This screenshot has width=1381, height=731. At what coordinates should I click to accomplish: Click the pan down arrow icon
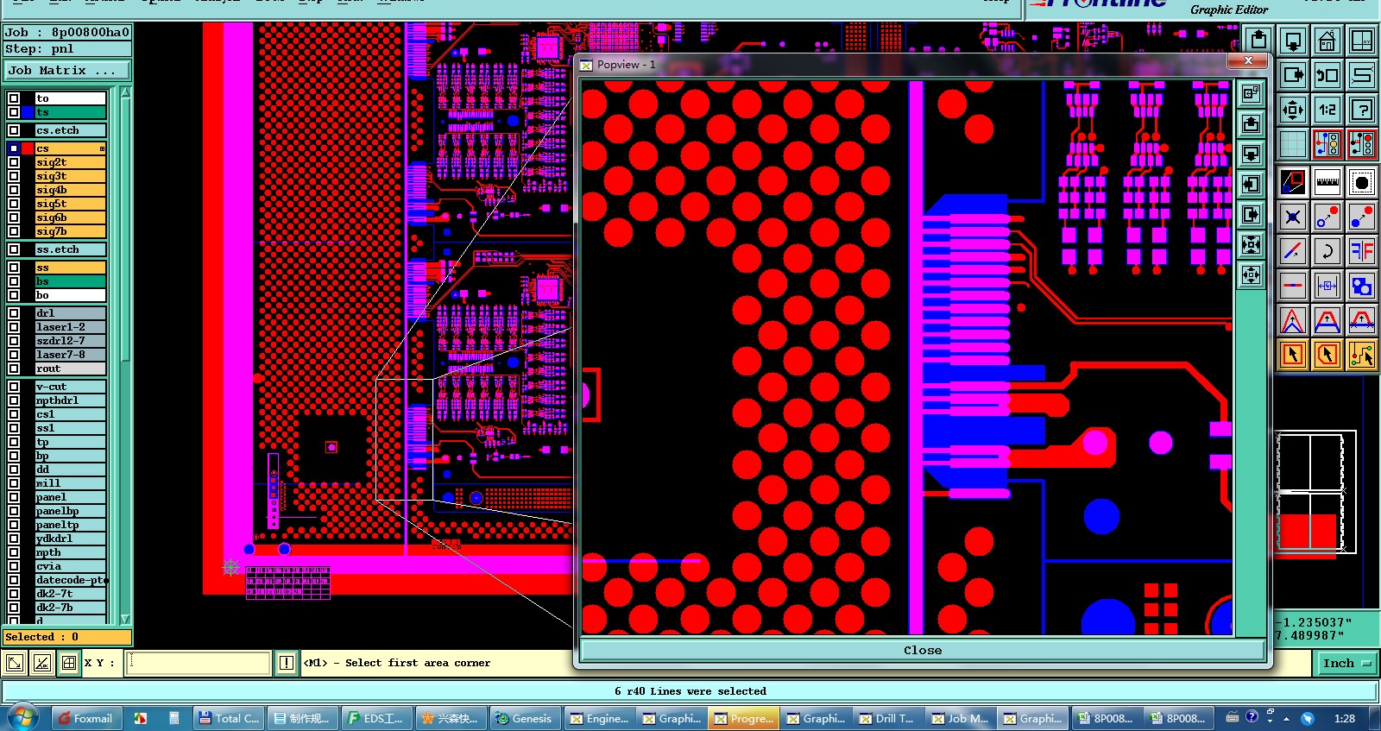point(1293,40)
